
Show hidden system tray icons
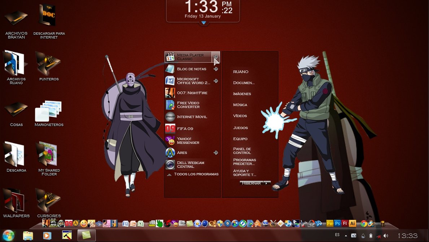[346, 236]
